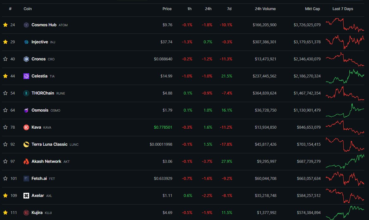The height and width of the screenshot is (220, 369).
Task: Open Akash Network 7-day sparkline
Action: pos(345,161)
